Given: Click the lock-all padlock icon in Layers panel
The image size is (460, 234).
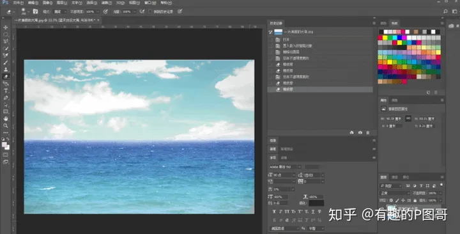Looking at the screenshot, I should pos(415,200).
